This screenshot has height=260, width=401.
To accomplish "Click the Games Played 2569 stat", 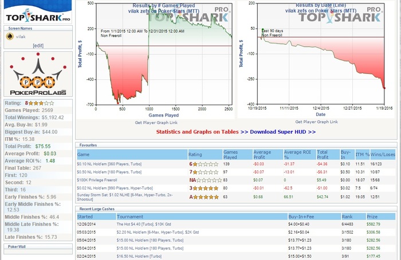I will [29, 110].
